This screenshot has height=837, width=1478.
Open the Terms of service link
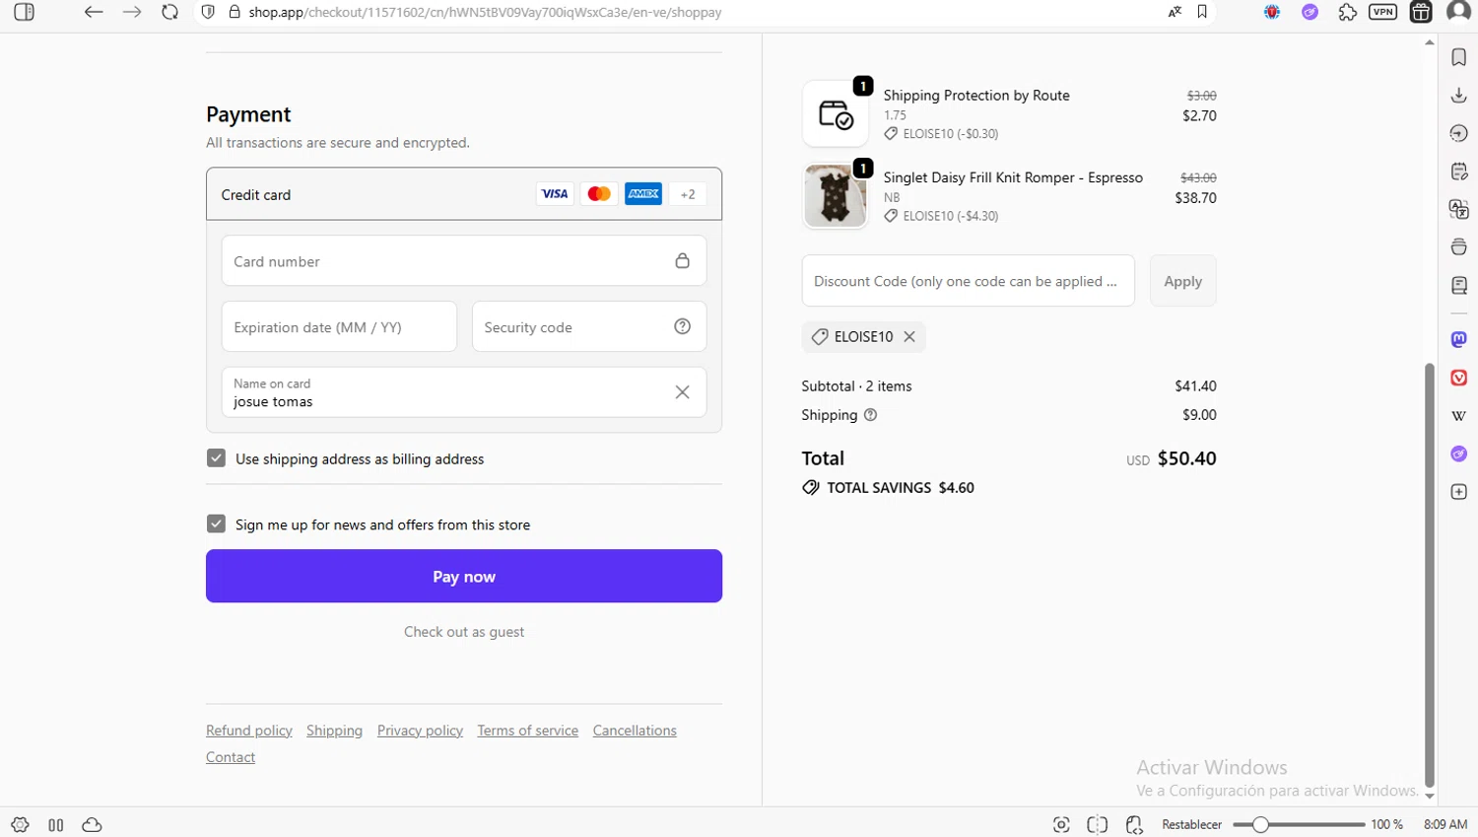tap(527, 731)
